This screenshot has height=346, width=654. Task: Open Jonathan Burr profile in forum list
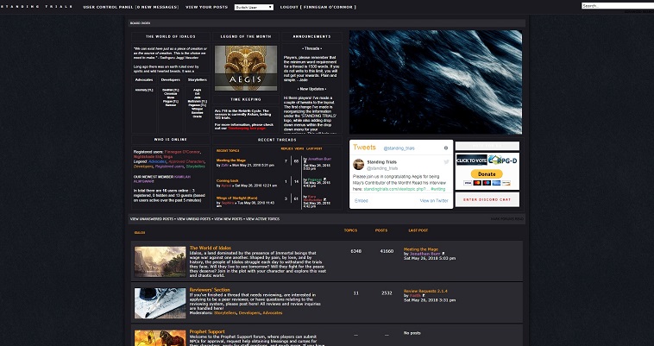coord(425,254)
